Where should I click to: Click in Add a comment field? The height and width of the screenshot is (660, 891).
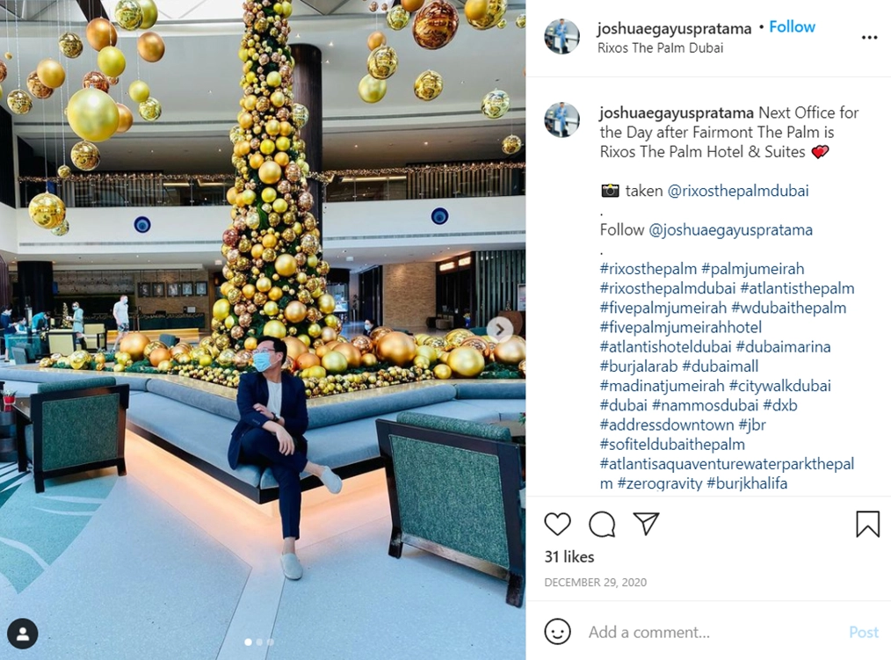point(714,632)
